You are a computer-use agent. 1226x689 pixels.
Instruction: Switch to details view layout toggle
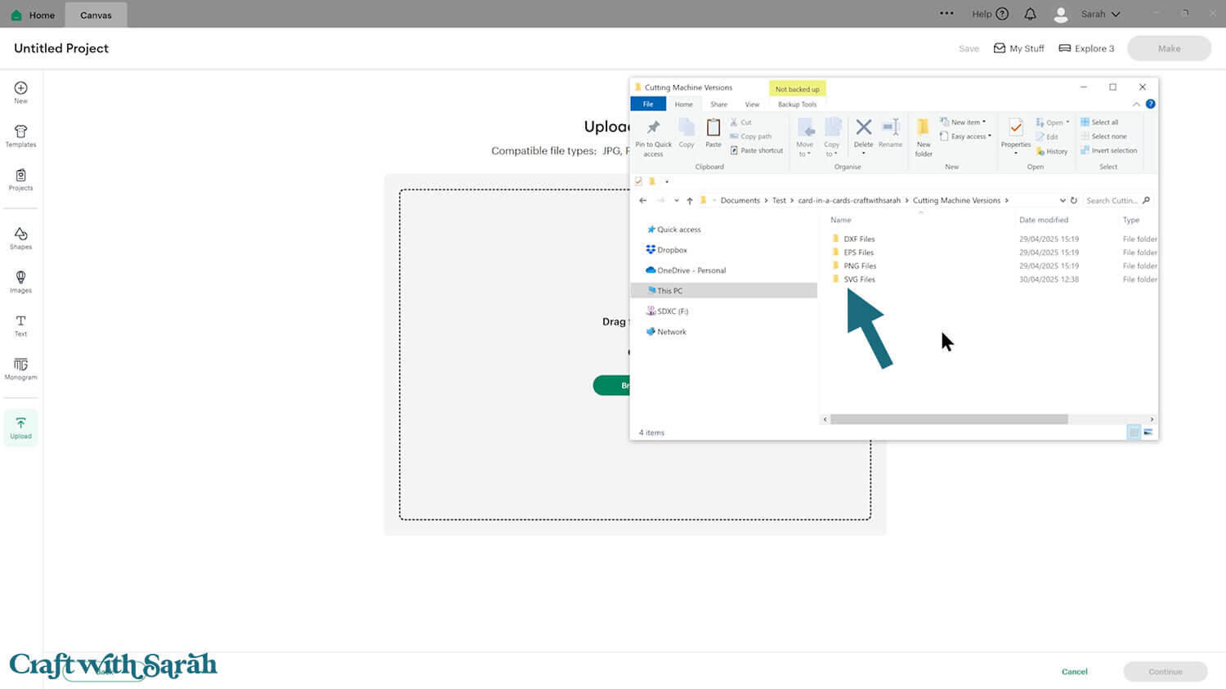click(x=1134, y=432)
